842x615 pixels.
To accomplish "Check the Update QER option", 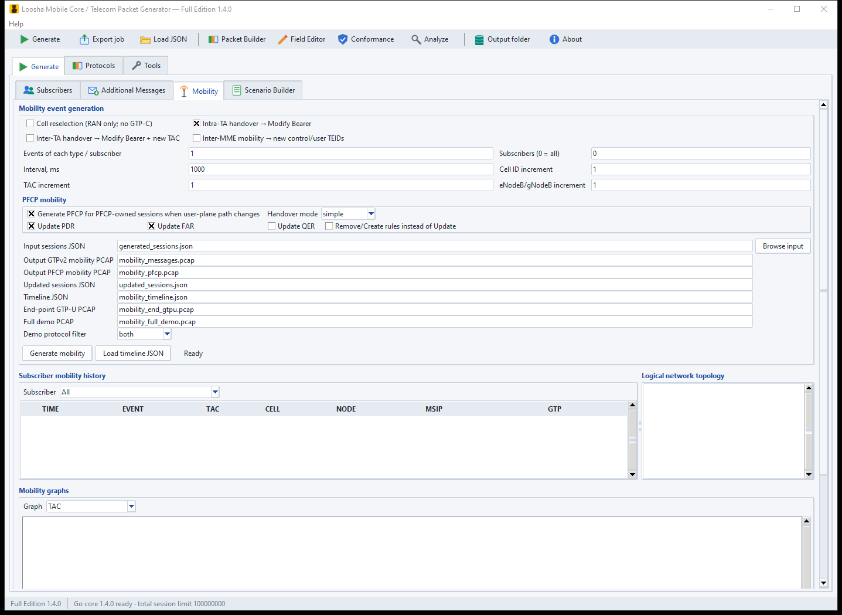I will coord(271,226).
